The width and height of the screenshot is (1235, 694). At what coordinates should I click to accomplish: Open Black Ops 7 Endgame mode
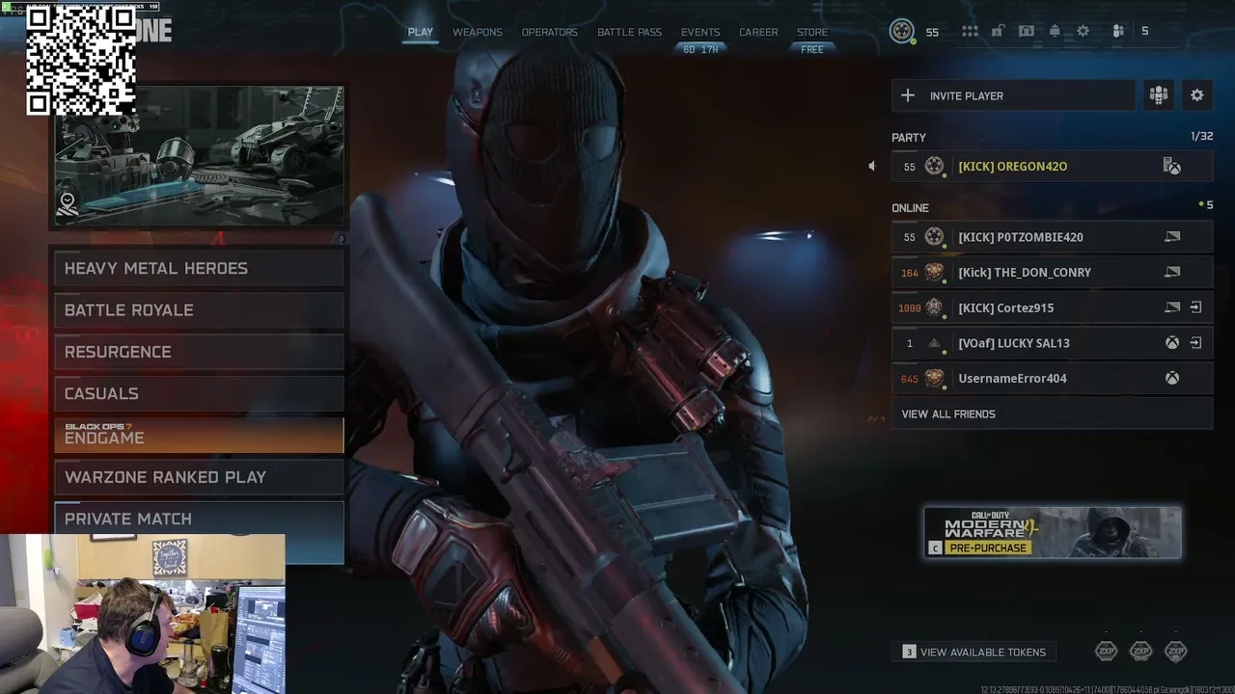(199, 435)
